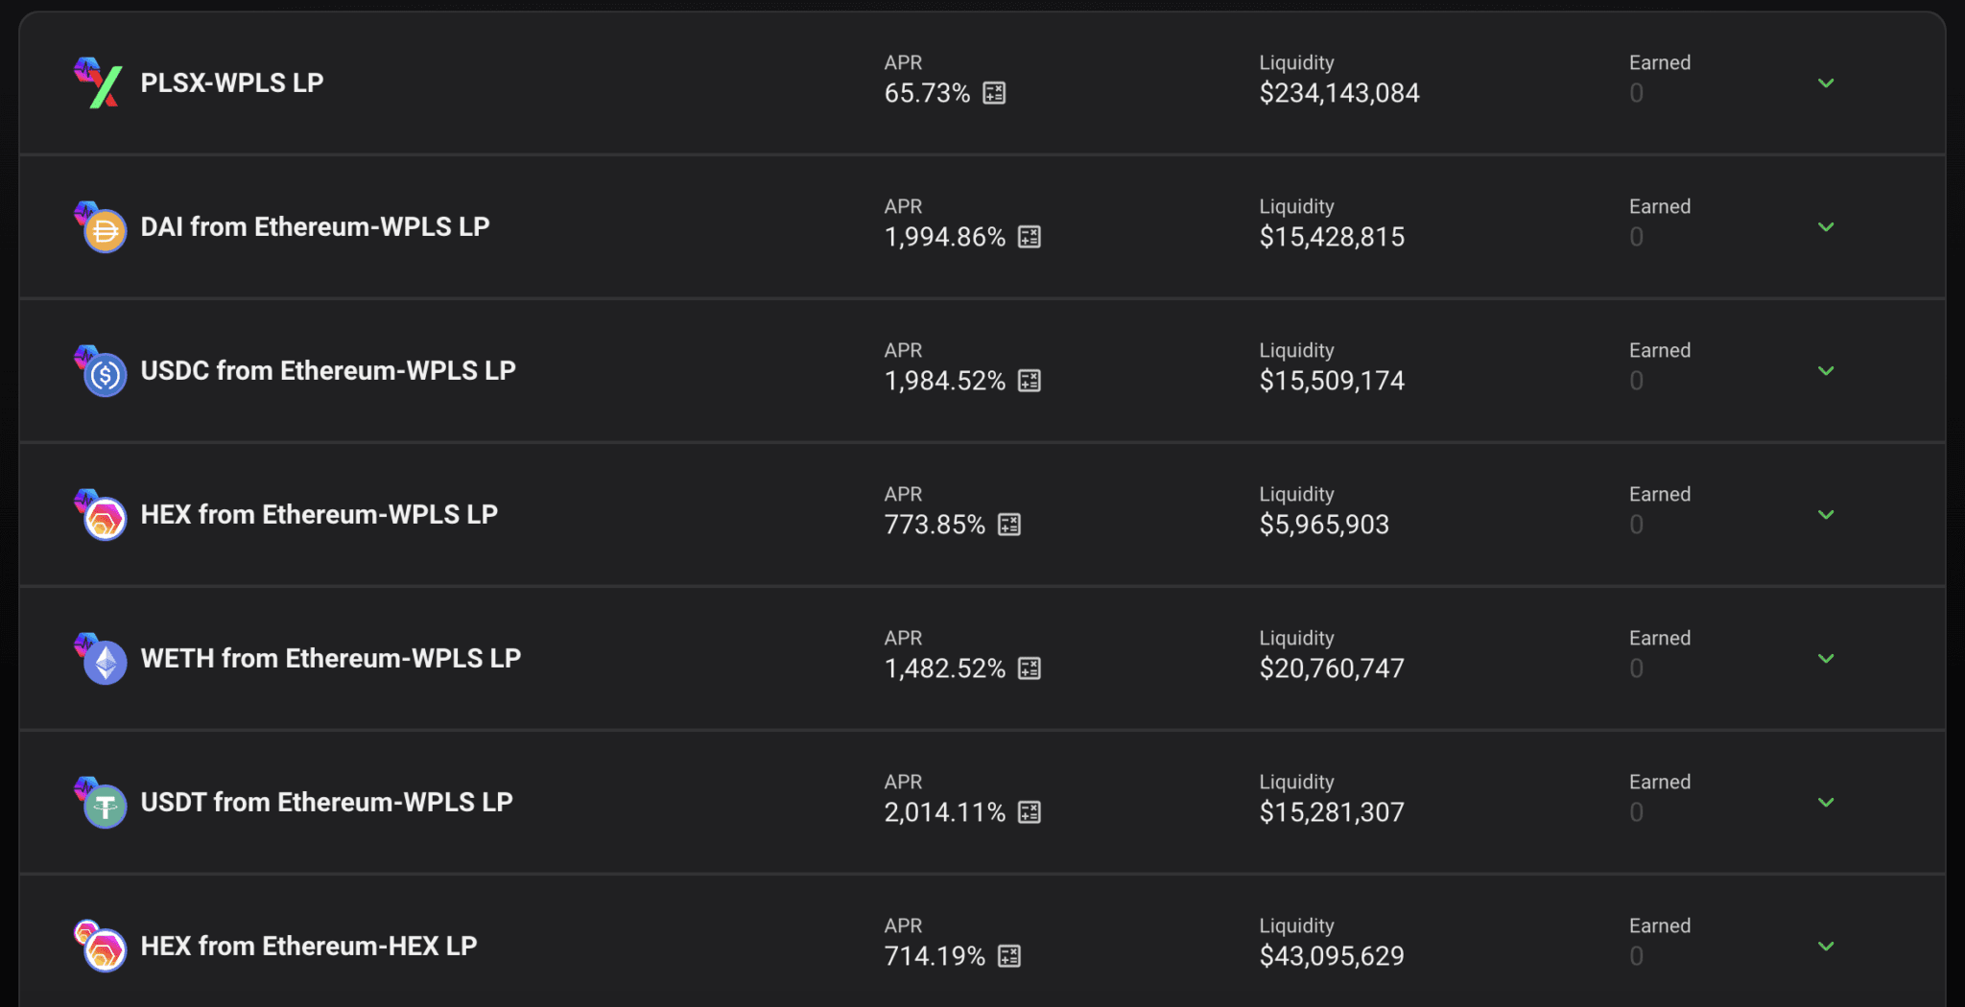This screenshot has height=1007, width=1965.
Task: Select the HEX from Ethereum-HEX LP title
Action: [x=309, y=946]
